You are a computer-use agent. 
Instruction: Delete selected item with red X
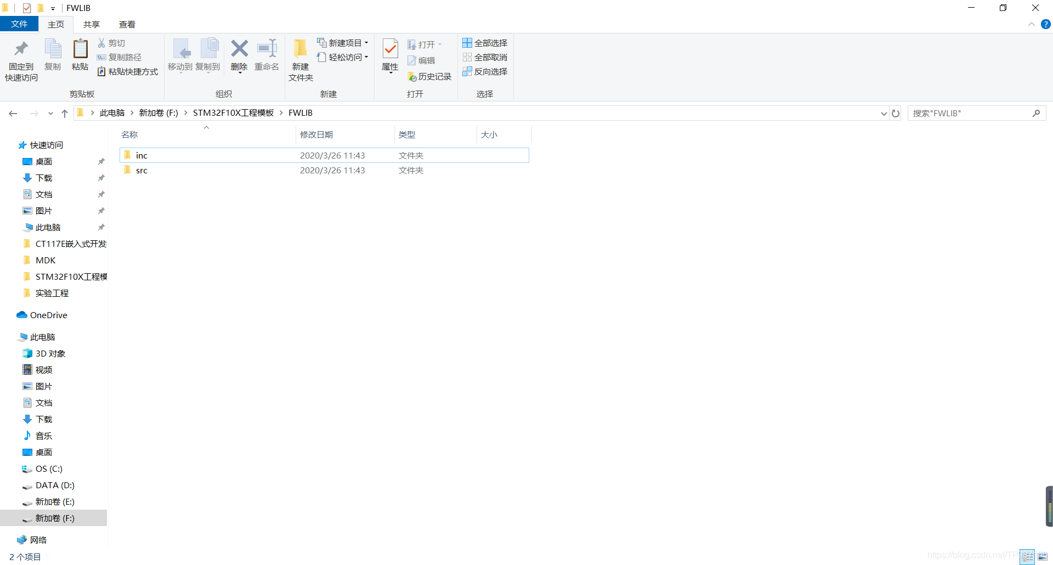pos(239,55)
